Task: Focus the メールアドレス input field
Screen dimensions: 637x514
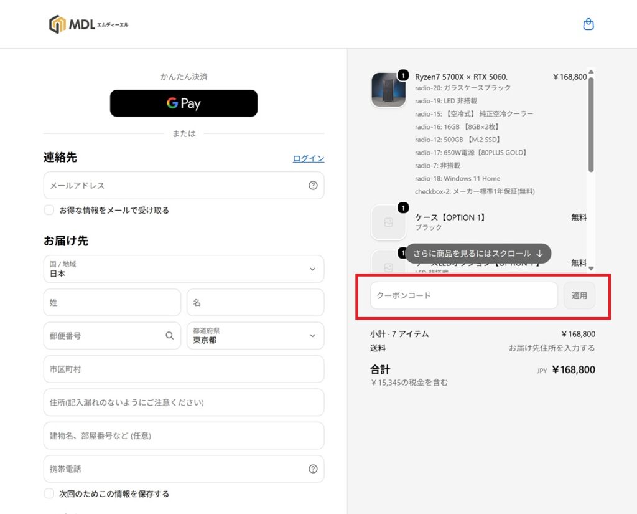Action: (x=184, y=185)
